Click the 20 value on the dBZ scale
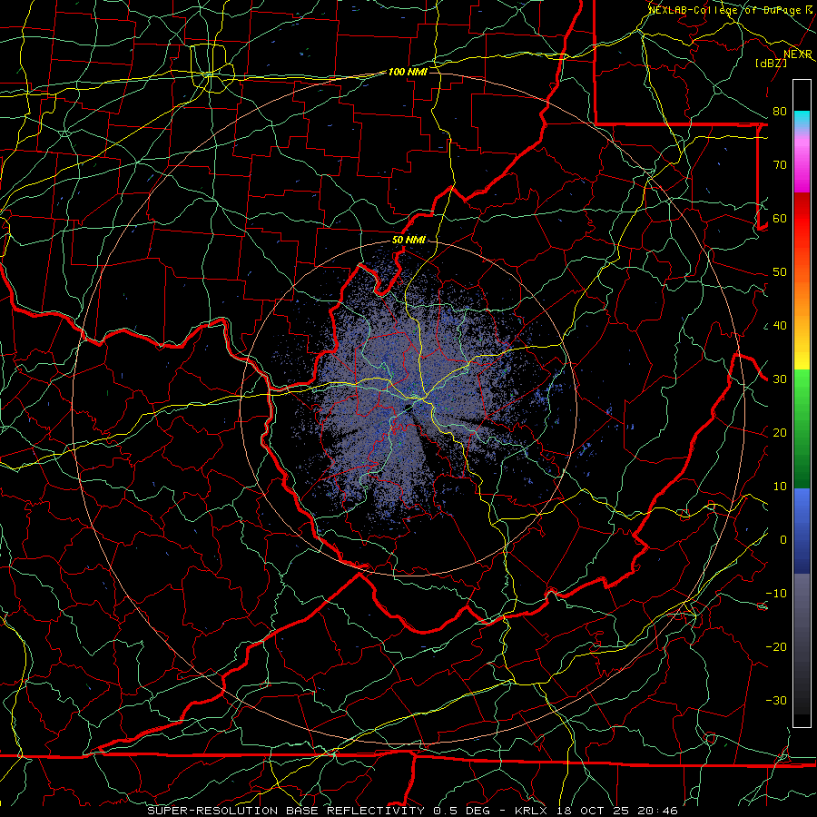This screenshot has height=817, width=817. point(780,433)
